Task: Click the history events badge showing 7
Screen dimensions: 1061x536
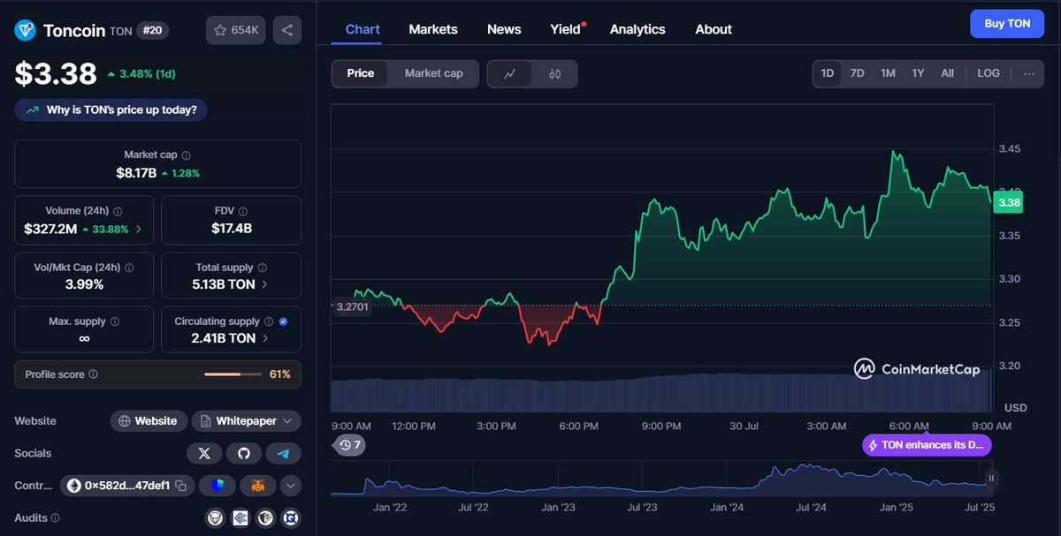Action: [348, 445]
